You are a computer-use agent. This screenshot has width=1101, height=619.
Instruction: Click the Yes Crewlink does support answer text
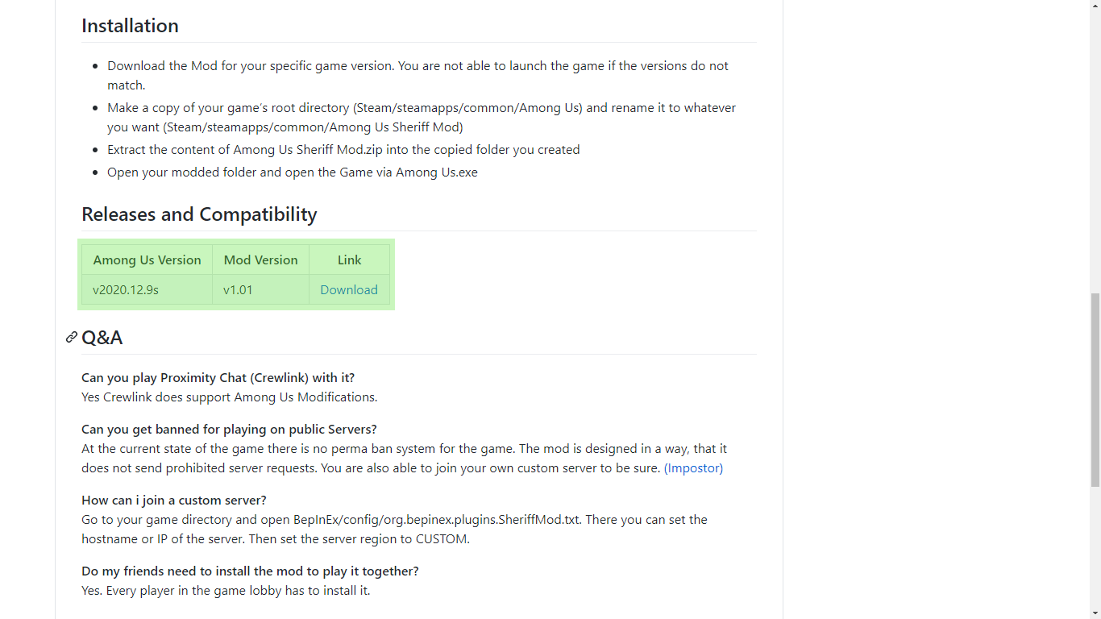click(x=229, y=397)
